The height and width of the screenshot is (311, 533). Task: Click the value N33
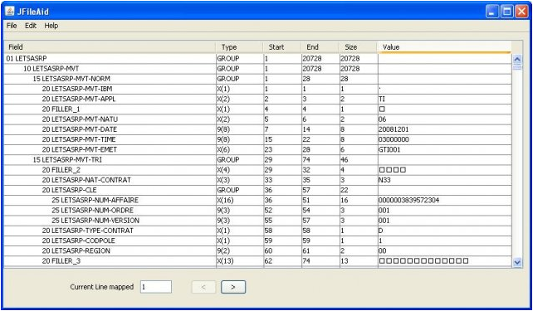pyautogui.click(x=384, y=180)
